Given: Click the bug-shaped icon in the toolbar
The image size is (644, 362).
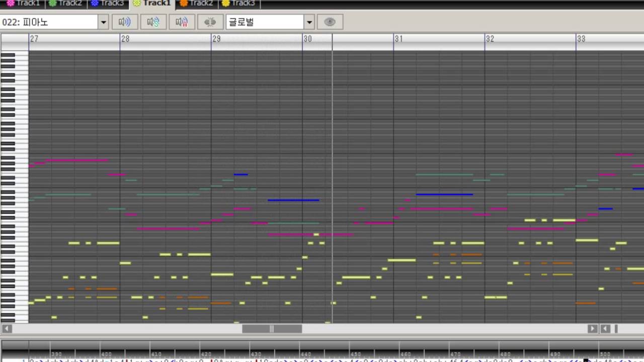Looking at the screenshot, I should 210,22.
